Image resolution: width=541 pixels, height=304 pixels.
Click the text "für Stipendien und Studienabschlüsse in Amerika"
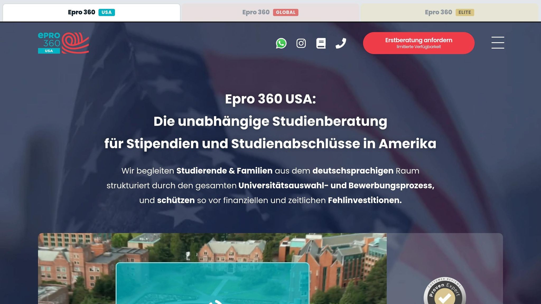pyautogui.click(x=270, y=144)
